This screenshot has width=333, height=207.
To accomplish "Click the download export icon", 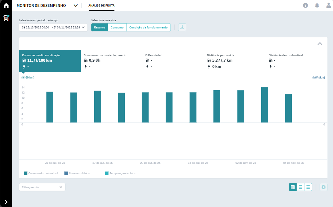I will pyautogui.click(x=182, y=27).
